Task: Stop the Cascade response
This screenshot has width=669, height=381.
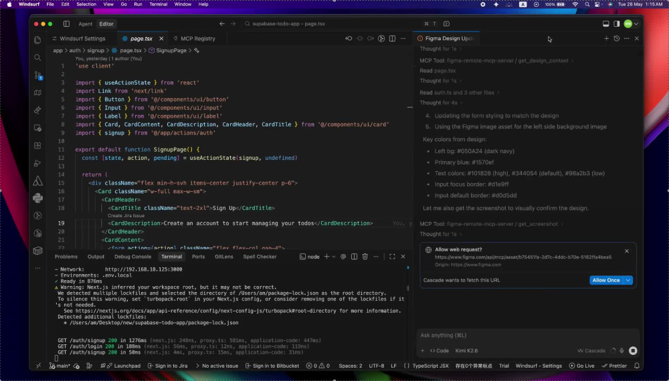Action: pos(633,351)
